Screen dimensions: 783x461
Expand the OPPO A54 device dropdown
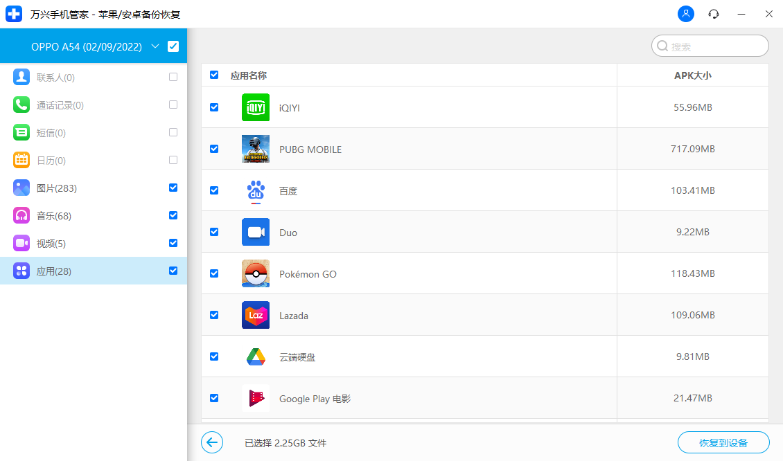click(155, 46)
